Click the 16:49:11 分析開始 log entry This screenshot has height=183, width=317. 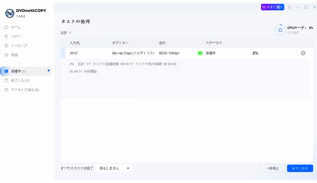click(x=83, y=72)
